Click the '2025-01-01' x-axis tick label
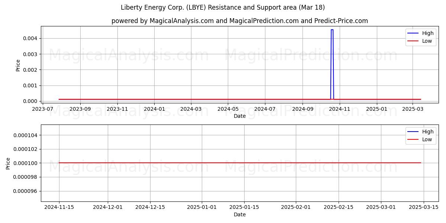The width and height of the screenshot is (446, 223). coord(202,207)
